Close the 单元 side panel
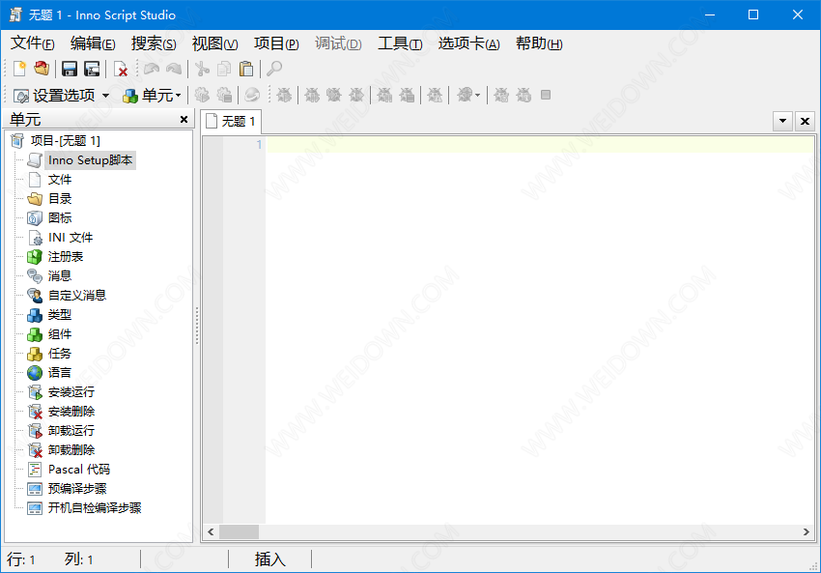Image resolution: width=821 pixels, height=573 pixels. point(184,120)
